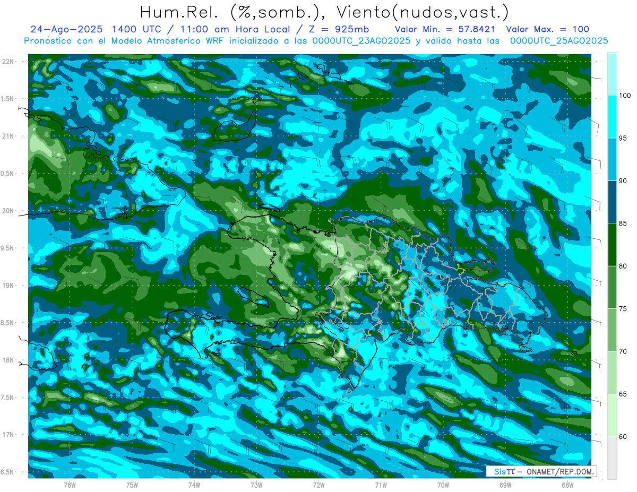
Task: Click the latitude label '1.5N'
Action: 7,99
